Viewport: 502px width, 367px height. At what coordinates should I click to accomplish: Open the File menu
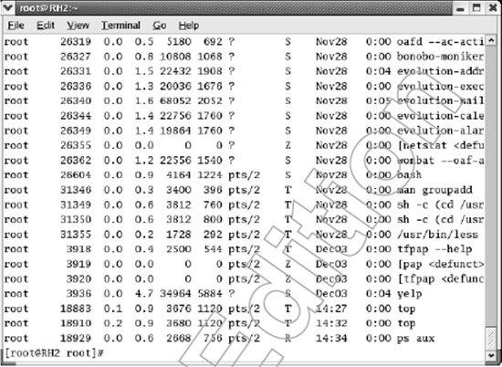tap(16, 26)
